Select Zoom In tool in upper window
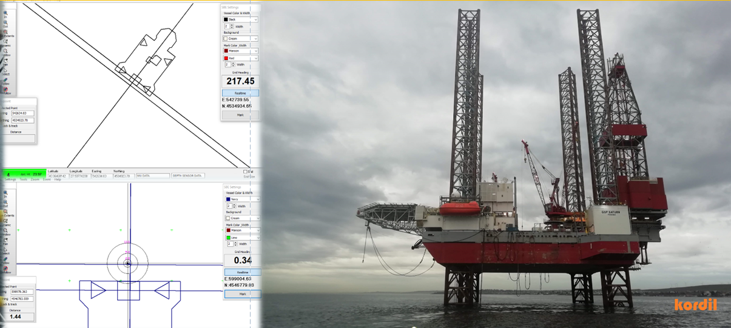Viewport: 731px width, 328px height. pyautogui.click(x=5, y=15)
